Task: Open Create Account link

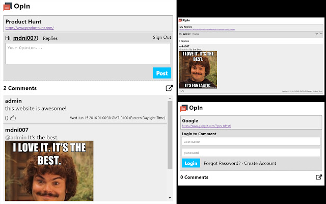Action: click(260, 163)
